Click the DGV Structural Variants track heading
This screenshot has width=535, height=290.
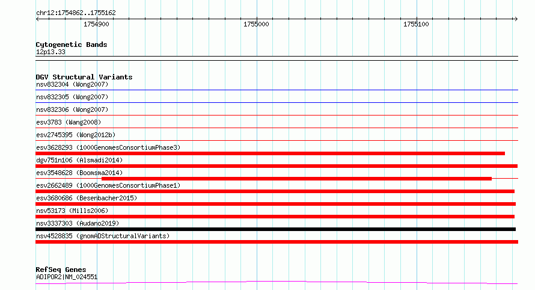click(84, 77)
